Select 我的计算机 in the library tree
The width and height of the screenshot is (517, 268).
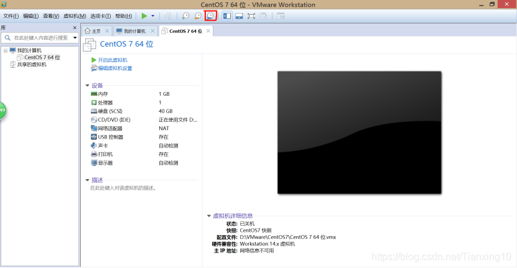tap(29, 50)
